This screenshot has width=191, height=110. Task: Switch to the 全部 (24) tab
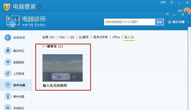[49, 37]
